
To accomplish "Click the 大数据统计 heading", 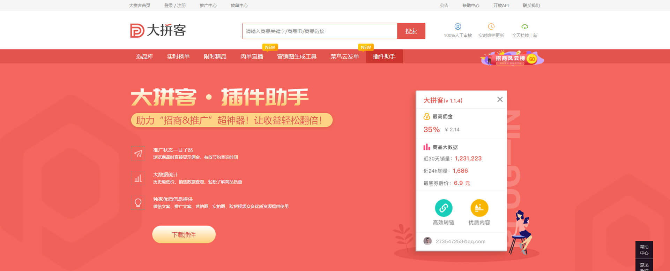I will click(x=165, y=175).
